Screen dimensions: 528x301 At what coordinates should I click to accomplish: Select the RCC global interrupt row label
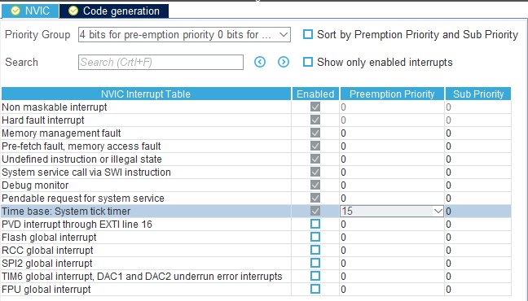(47, 251)
